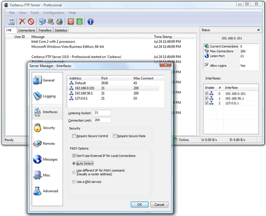Click the calendar icon in the main toolbar
Viewport: 266px width, 216px height.
click(12, 22)
